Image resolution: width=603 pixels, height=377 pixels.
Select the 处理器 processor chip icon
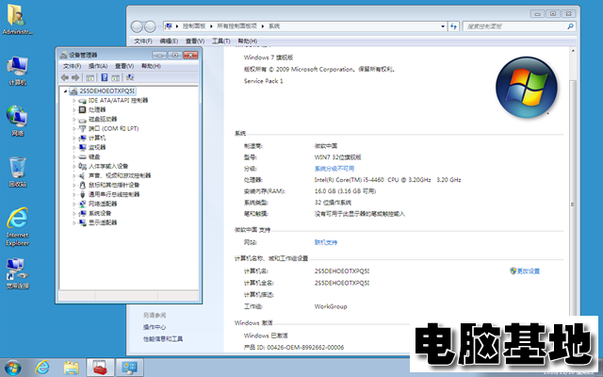(x=82, y=109)
